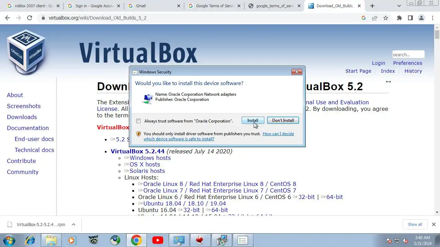The image size is (440, 247).
Task: Open VirtualBox installer taskbar icon
Action: (x=221, y=240)
